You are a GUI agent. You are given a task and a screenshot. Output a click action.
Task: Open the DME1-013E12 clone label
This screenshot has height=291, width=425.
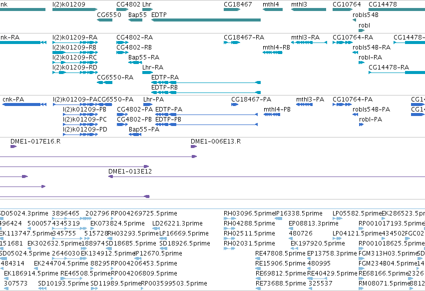(x=130, y=171)
